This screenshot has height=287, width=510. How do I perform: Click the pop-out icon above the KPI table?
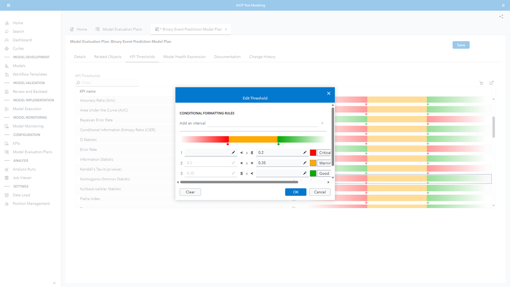tap(492, 83)
